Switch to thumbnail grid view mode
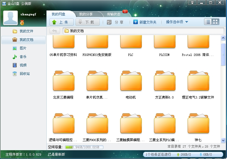 click(215, 22)
